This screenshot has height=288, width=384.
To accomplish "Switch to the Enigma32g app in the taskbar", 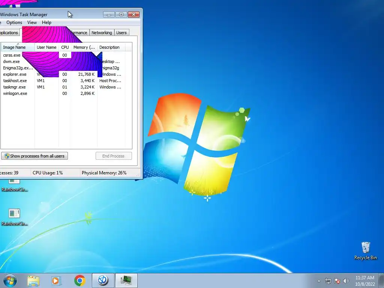I will pos(103,280).
